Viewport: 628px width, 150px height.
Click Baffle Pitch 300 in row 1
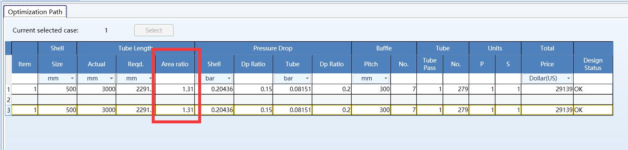pyautogui.click(x=371, y=89)
